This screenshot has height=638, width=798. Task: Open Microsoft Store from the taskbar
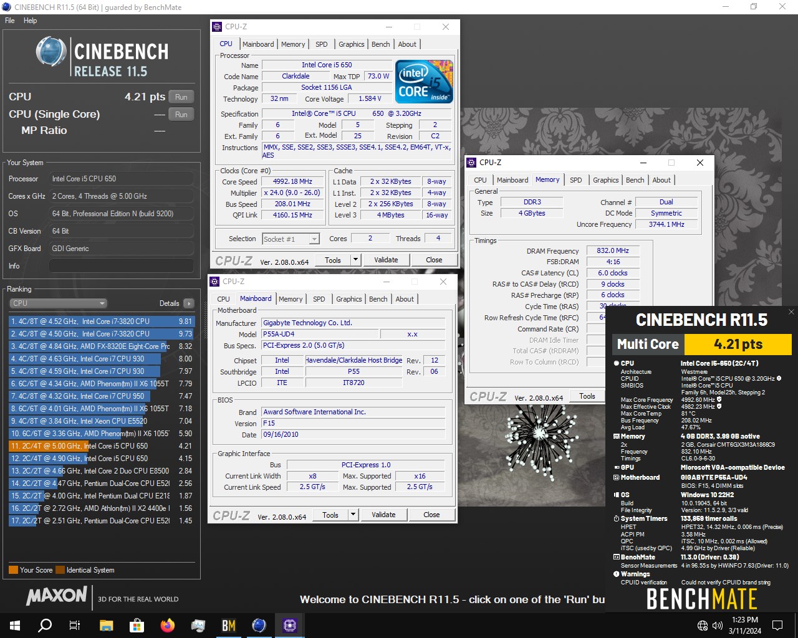pos(137,625)
